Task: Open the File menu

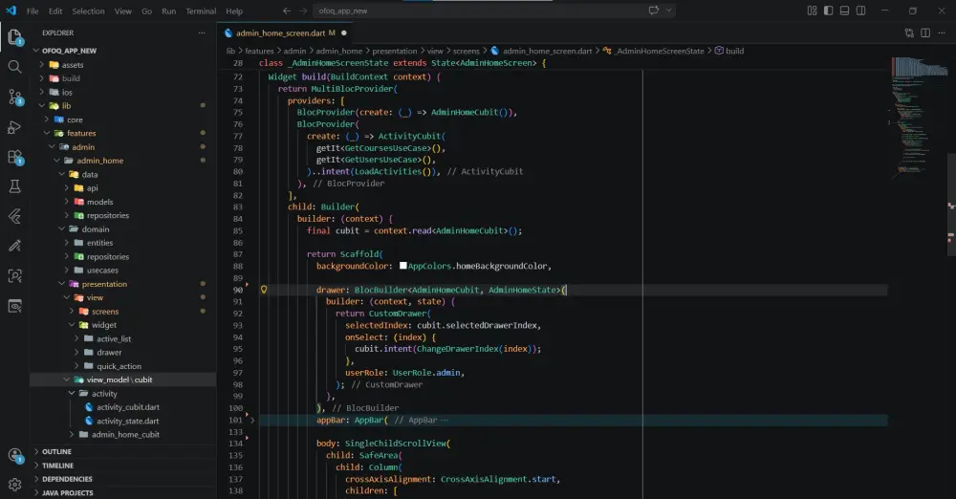Action: pos(33,11)
